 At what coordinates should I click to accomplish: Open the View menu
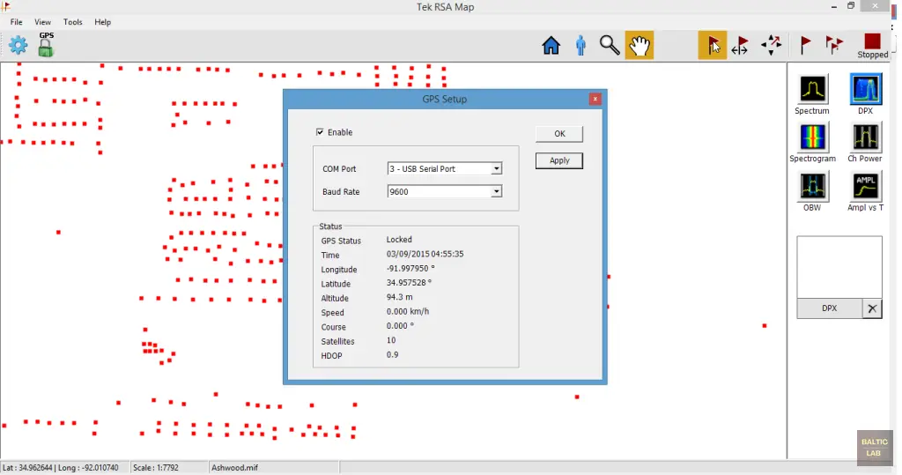(x=42, y=22)
